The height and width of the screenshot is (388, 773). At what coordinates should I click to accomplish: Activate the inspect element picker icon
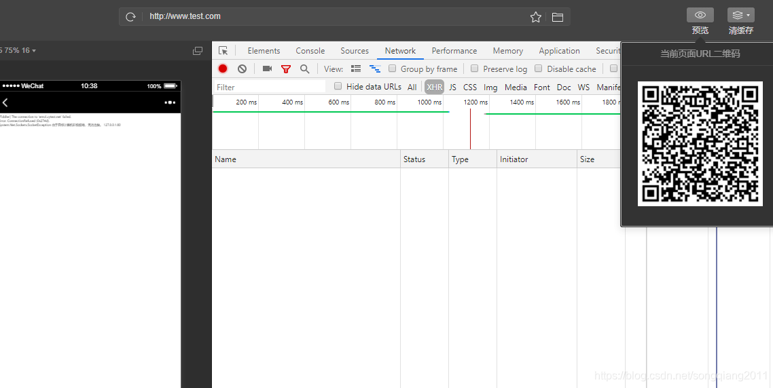click(223, 51)
